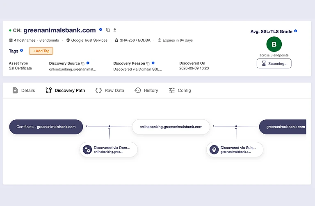The width and height of the screenshot is (315, 206).
Task: Click the path icon on the Discovery Path tab
Action: (49, 90)
